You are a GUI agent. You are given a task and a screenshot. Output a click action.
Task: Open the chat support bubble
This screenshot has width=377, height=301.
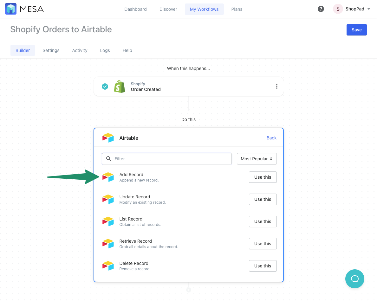[354, 279]
